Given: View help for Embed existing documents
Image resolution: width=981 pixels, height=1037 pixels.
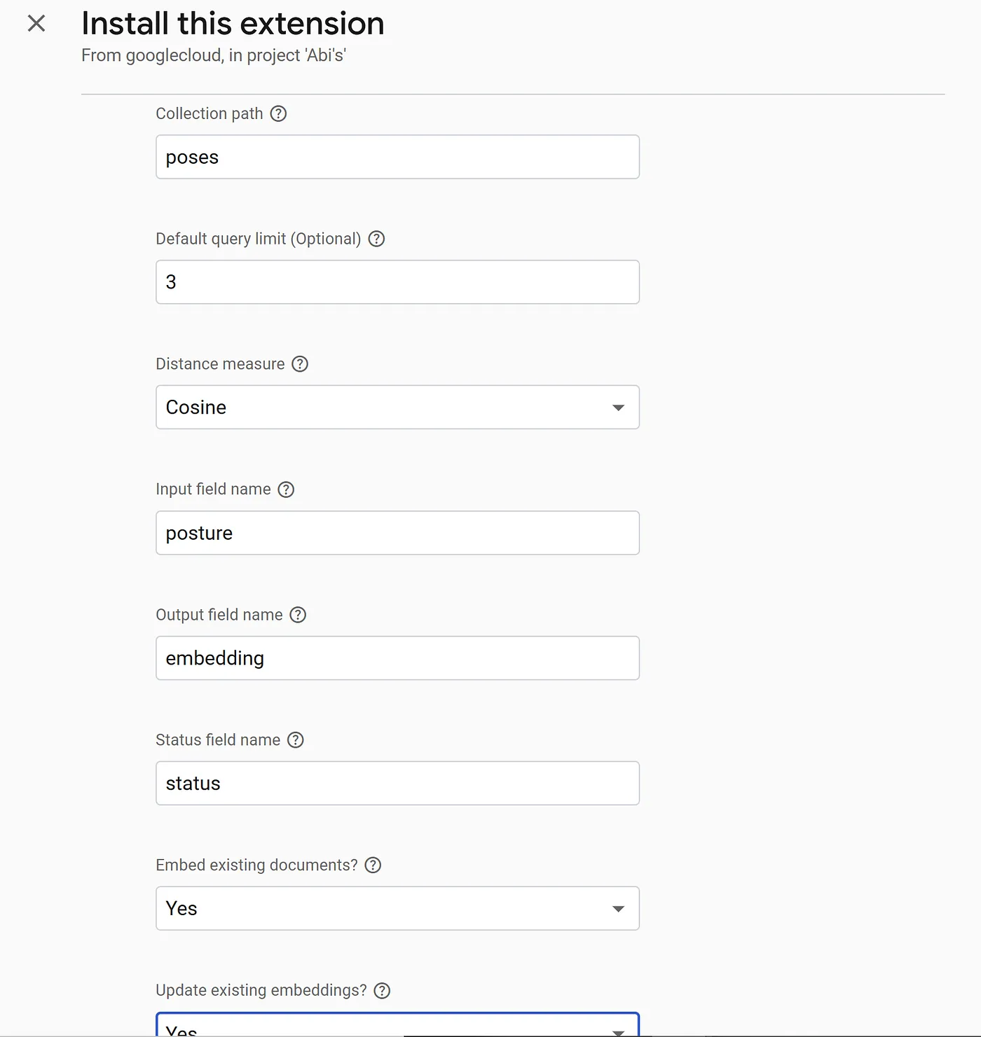Looking at the screenshot, I should (x=372, y=865).
